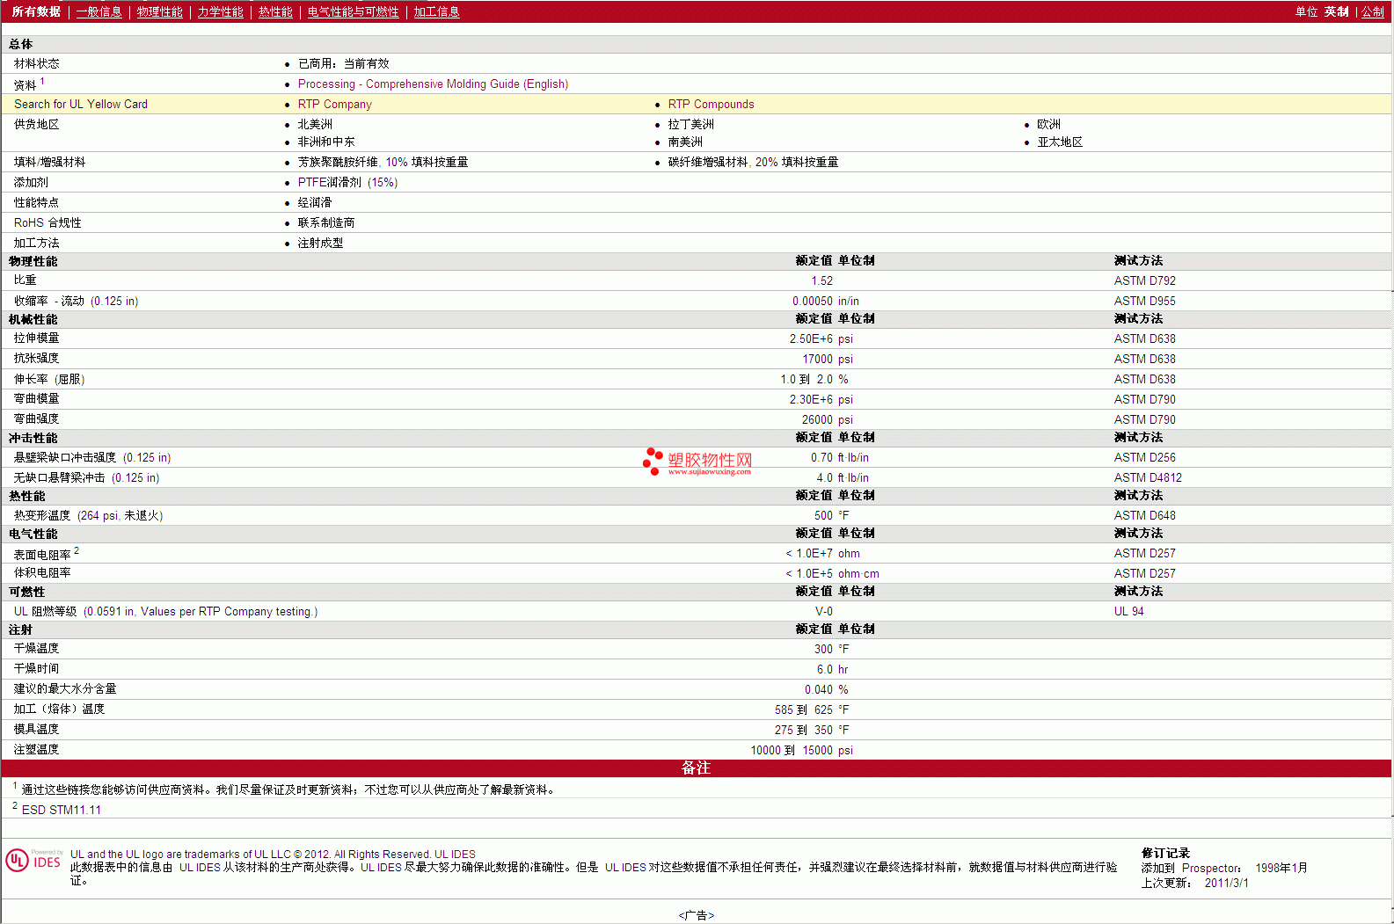Select the 弯曲模量 value 2.30E+6

coord(811,399)
